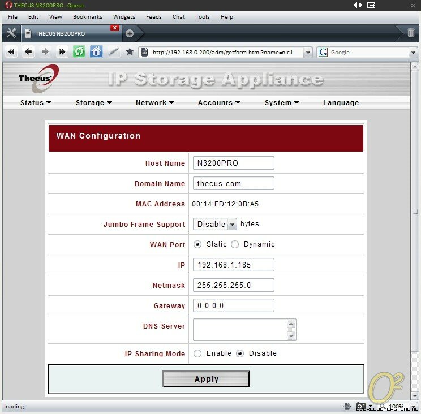Disable IP Sharing Mode
The height and width of the screenshot is (414, 421).
(x=240, y=353)
